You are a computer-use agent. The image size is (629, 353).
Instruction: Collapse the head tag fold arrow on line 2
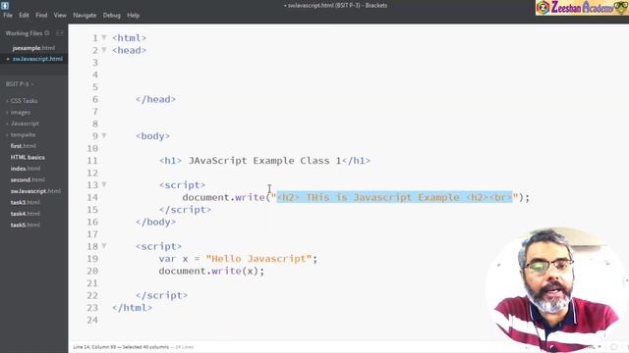pos(104,50)
